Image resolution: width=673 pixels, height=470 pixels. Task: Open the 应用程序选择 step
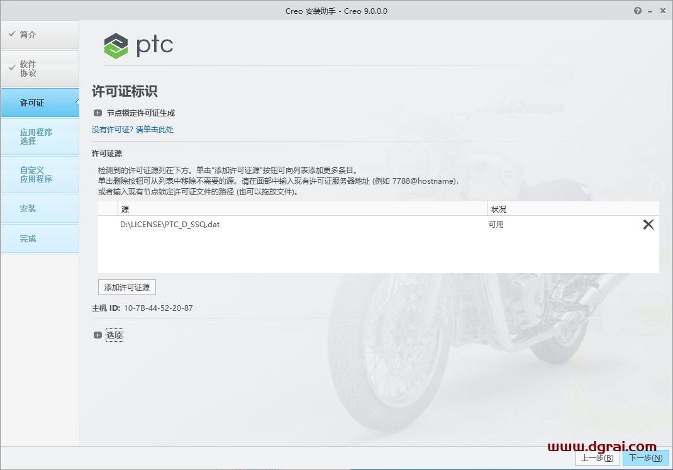pyautogui.click(x=40, y=137)
